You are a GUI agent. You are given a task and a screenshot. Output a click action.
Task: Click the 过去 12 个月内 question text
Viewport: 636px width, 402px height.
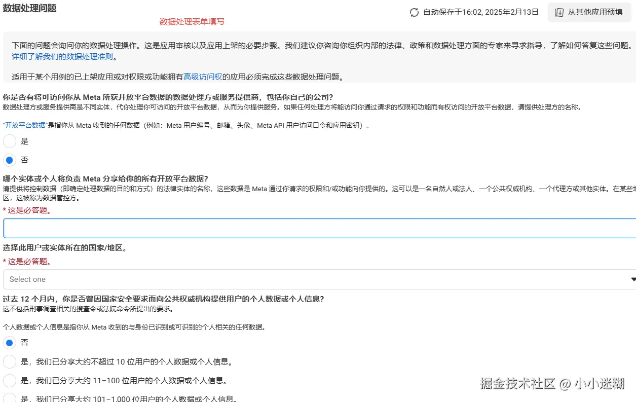164,299
